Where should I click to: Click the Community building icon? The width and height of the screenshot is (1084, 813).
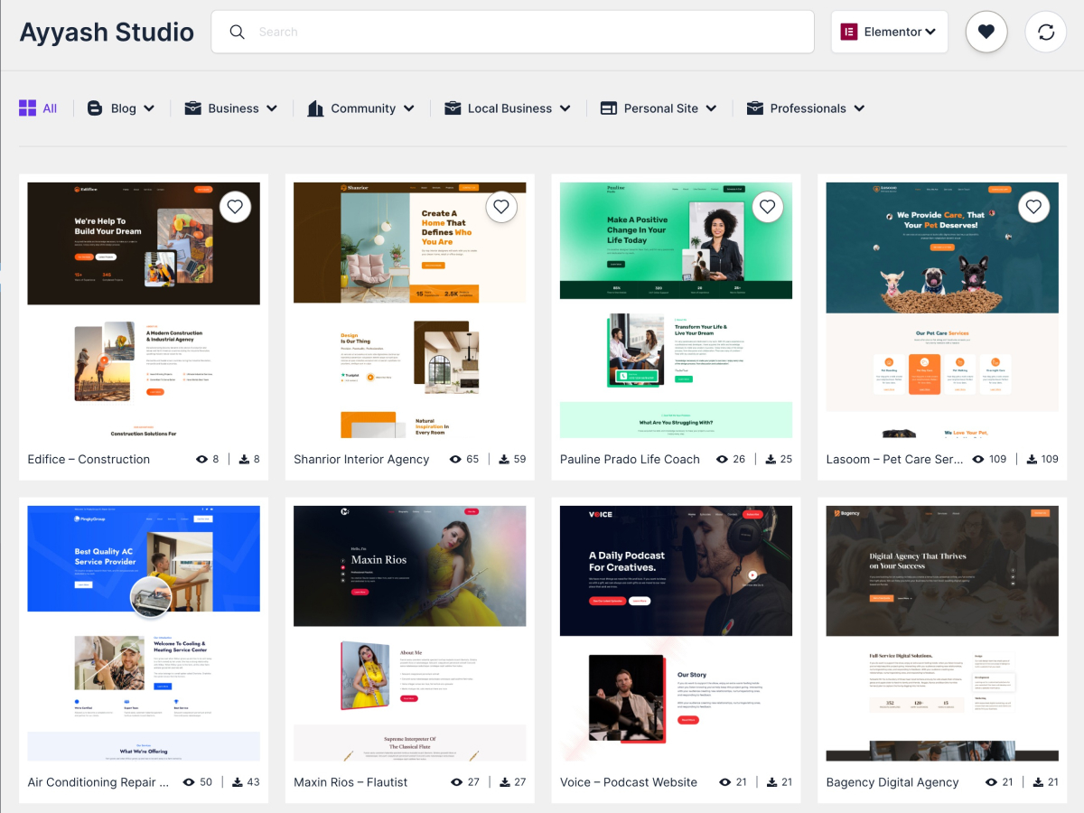click(x=315, y=108)
